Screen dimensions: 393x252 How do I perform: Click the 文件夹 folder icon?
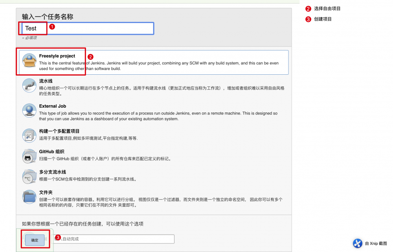28,197
